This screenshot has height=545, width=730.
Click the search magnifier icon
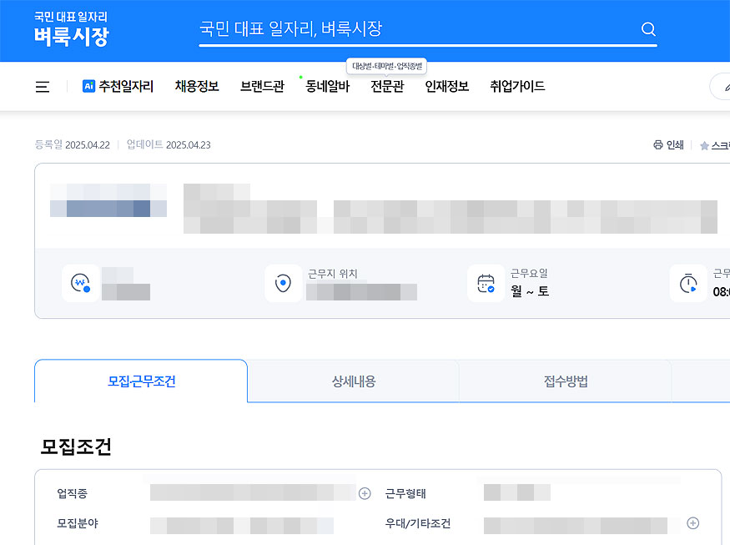(648, 29)
